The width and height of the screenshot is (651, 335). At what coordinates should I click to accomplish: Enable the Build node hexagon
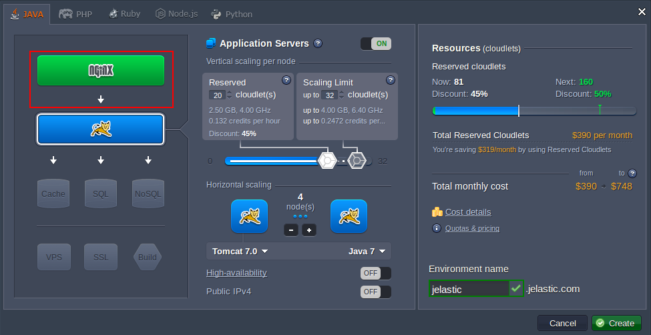tap(148, 257)
